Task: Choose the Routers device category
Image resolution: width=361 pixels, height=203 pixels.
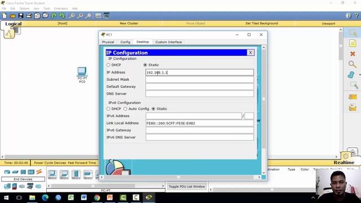Action: pos(7,172)
